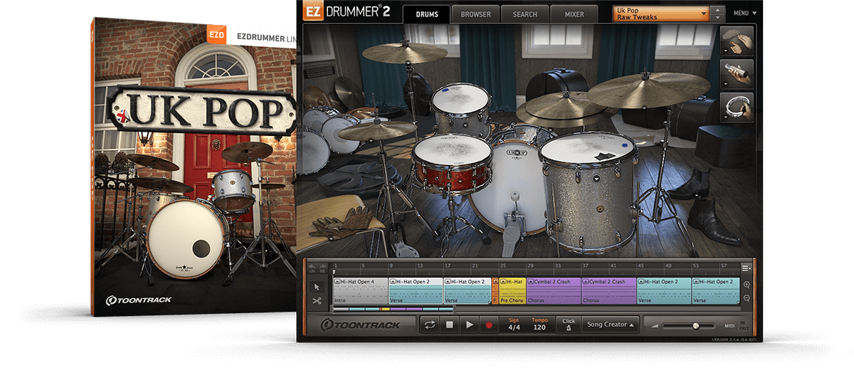The width and height of the screenshot is (854, 368).
Task: Click the song overview scrollbar under the track
Action: [x=393, y=309]
